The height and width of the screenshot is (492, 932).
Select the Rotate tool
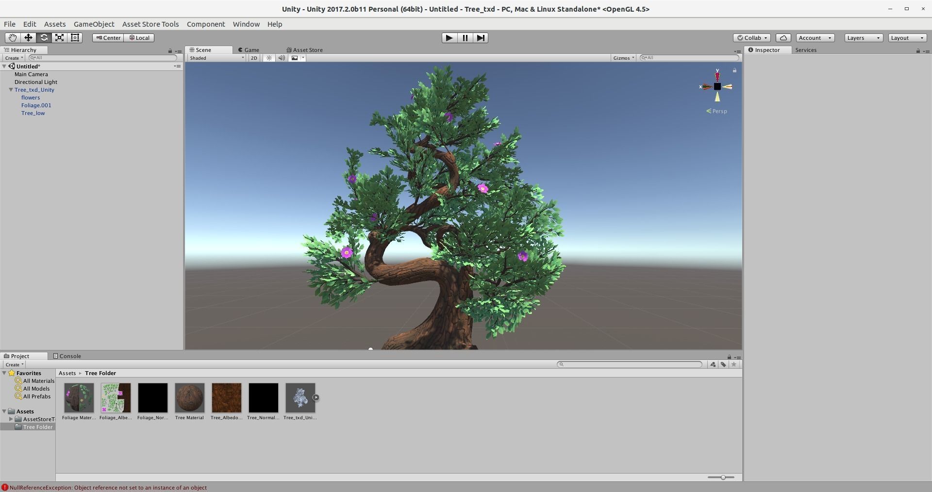click(x=44, y=38)
